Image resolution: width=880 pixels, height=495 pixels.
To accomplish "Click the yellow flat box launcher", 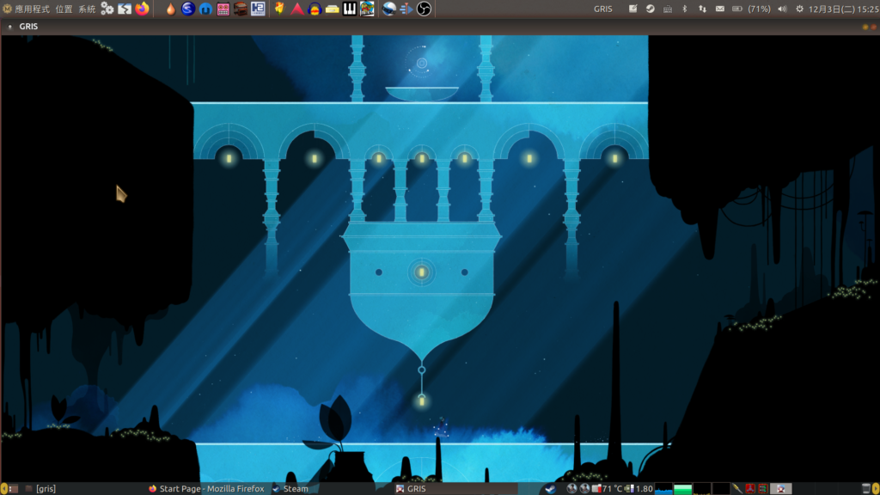I will pos(332,9).
